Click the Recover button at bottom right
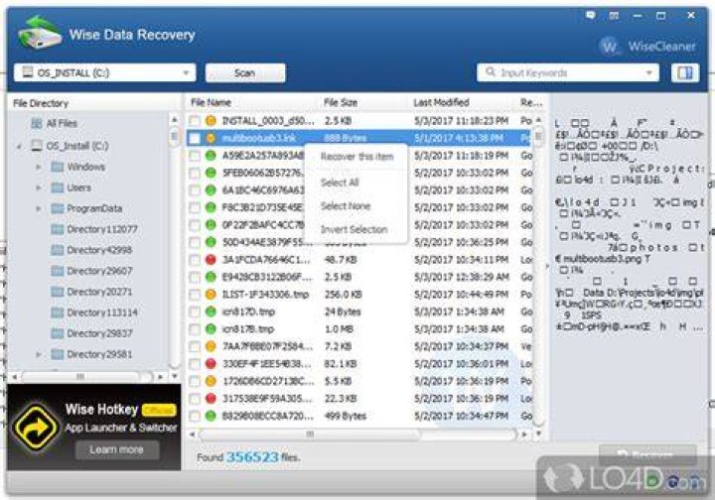 tap(647, 454)
